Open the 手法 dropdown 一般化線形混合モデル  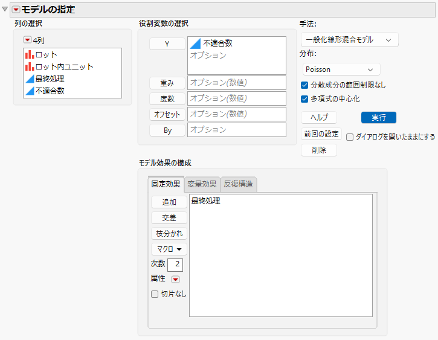349,40
